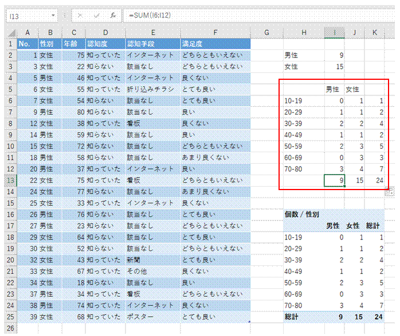
Task: Select row 26 header
Action: (x=10, y=329)
